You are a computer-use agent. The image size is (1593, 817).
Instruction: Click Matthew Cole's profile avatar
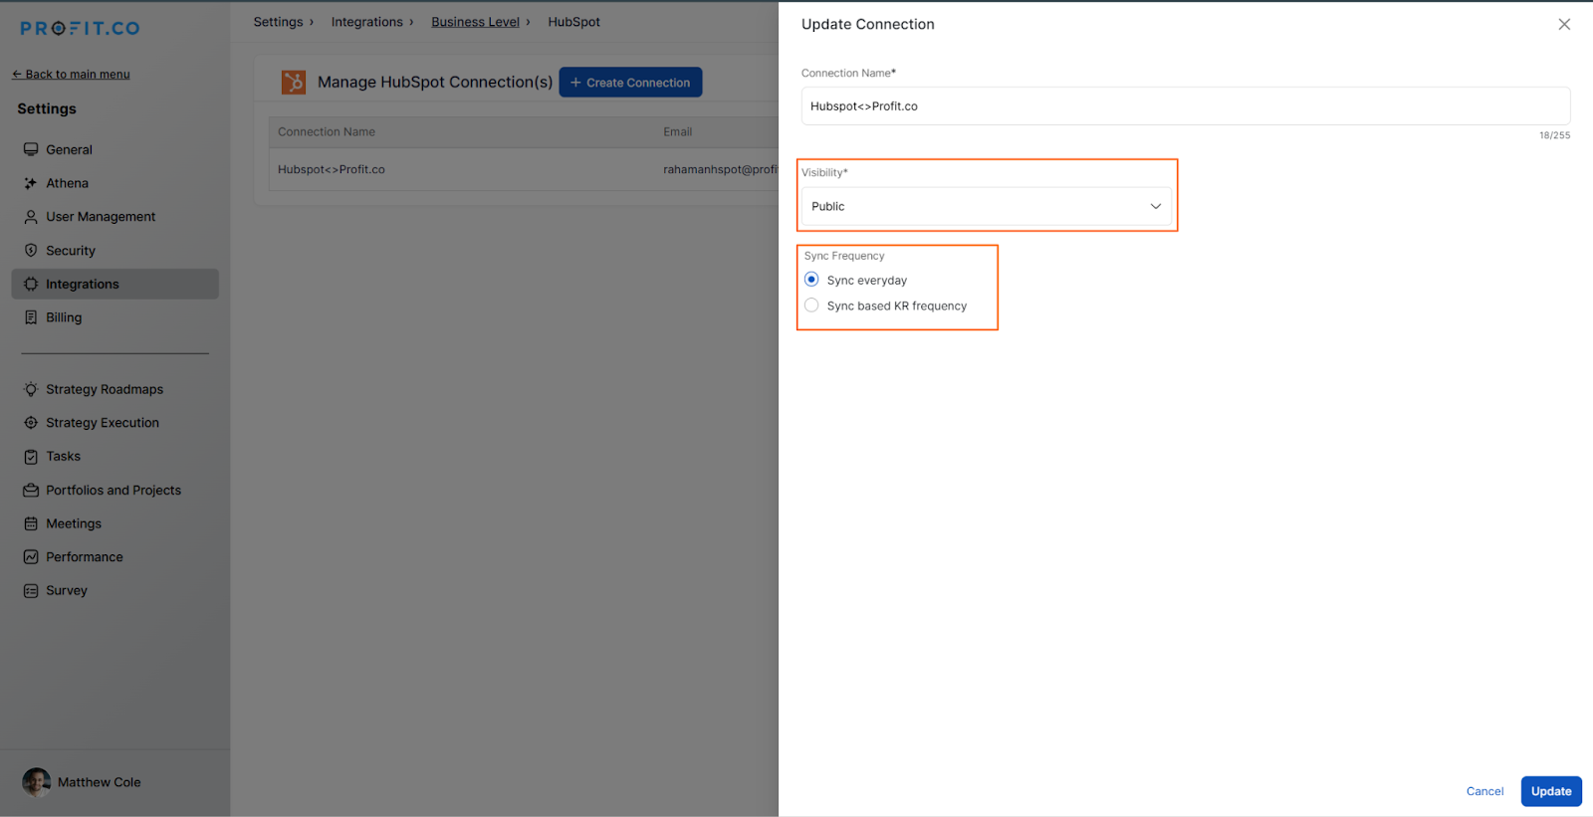[x=37, y=782]
